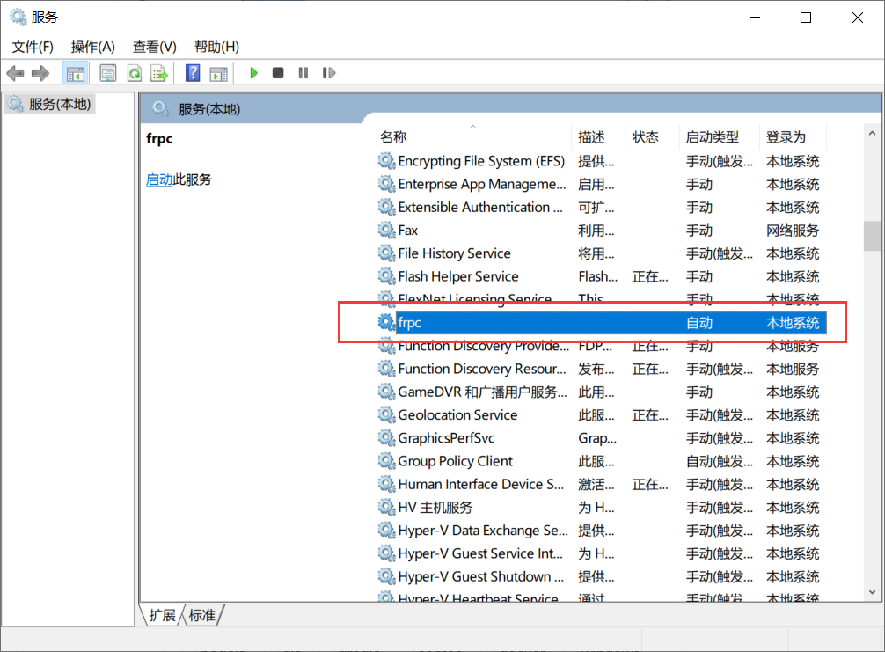Screen dimensions: 885x652
Task: Open the blue Help question-mark icon
Action: click(193, 73)
